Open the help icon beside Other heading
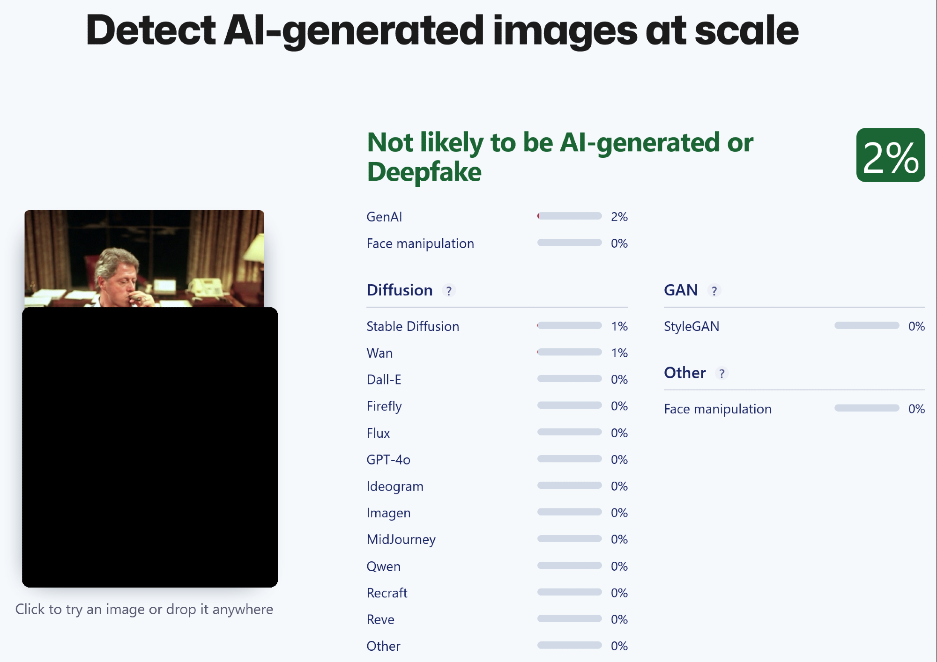The image size is (937, 662). coord(721,374)
